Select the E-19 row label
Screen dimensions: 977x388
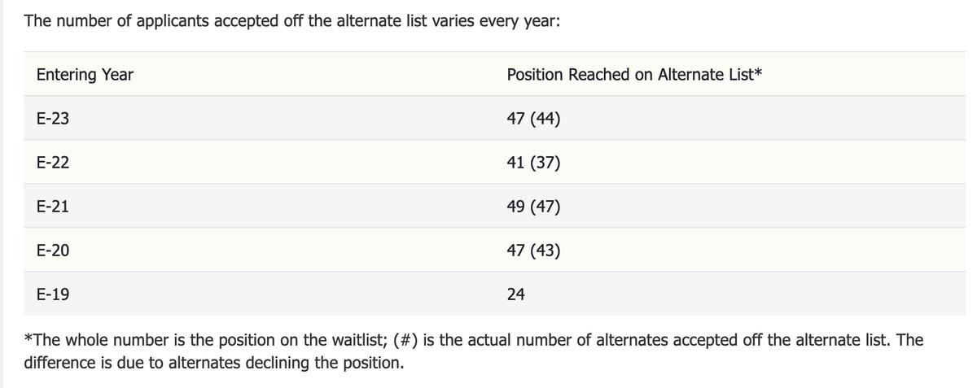[x=53, y=294]
